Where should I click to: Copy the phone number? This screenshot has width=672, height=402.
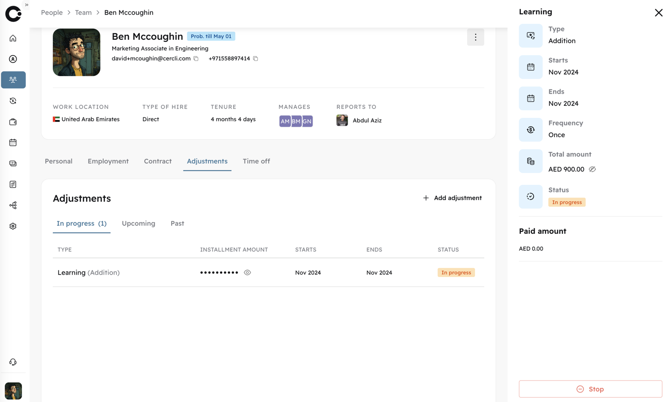tap(255, 58)
